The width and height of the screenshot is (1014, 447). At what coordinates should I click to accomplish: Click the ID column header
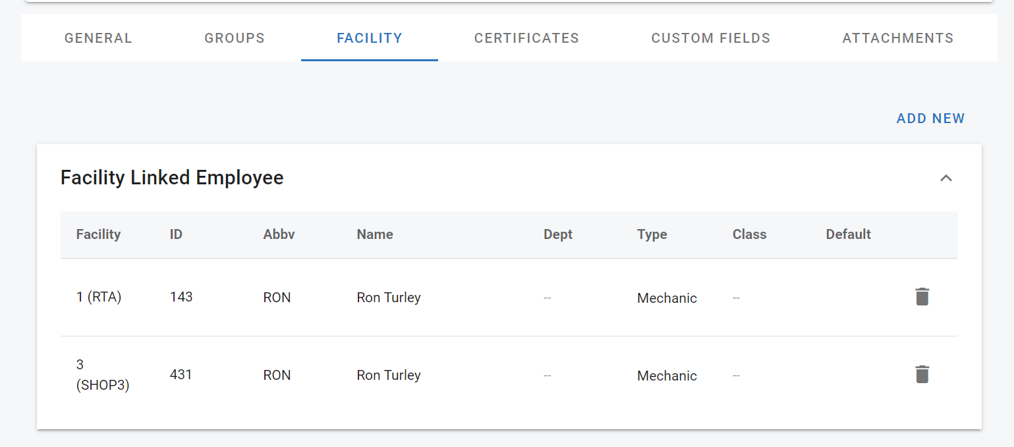pos(176,234)
